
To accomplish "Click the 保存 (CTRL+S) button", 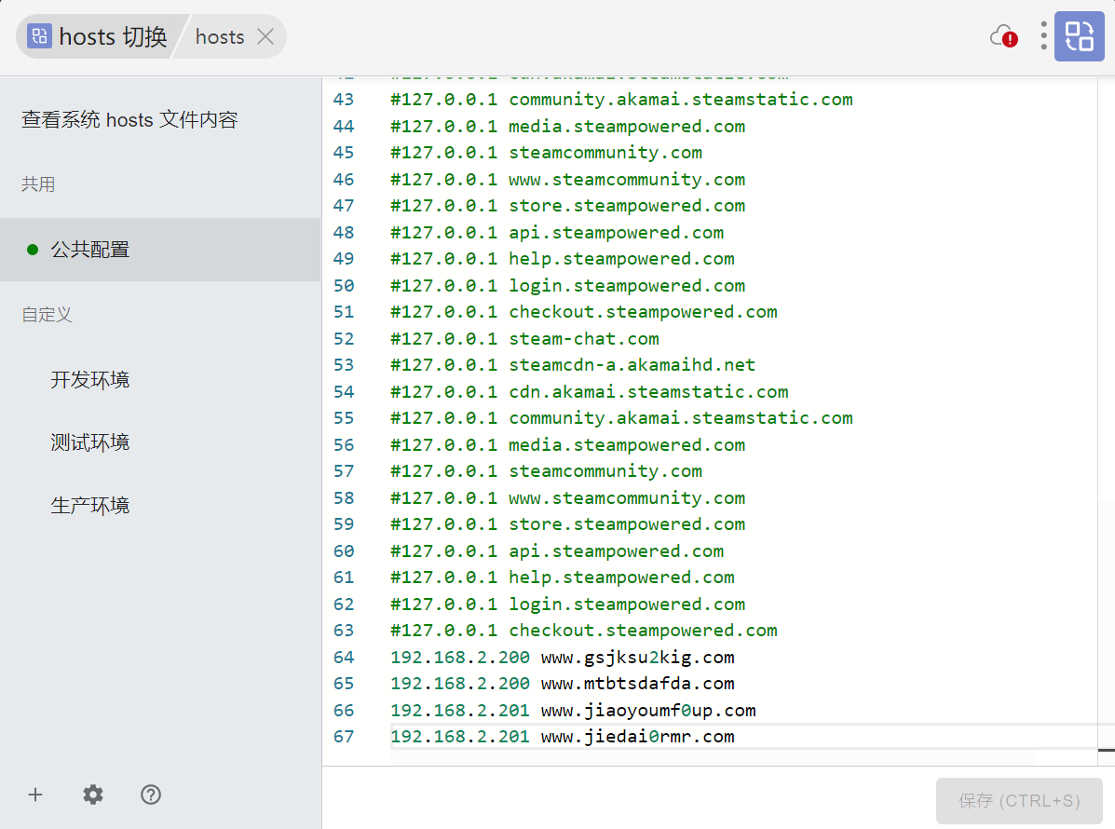I will coord(1019,800).
